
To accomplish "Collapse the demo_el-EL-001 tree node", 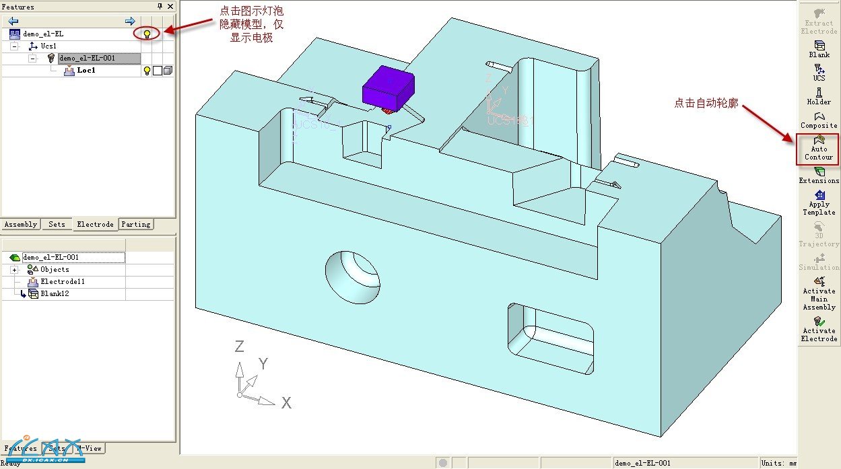I will (x=32, y=59).
